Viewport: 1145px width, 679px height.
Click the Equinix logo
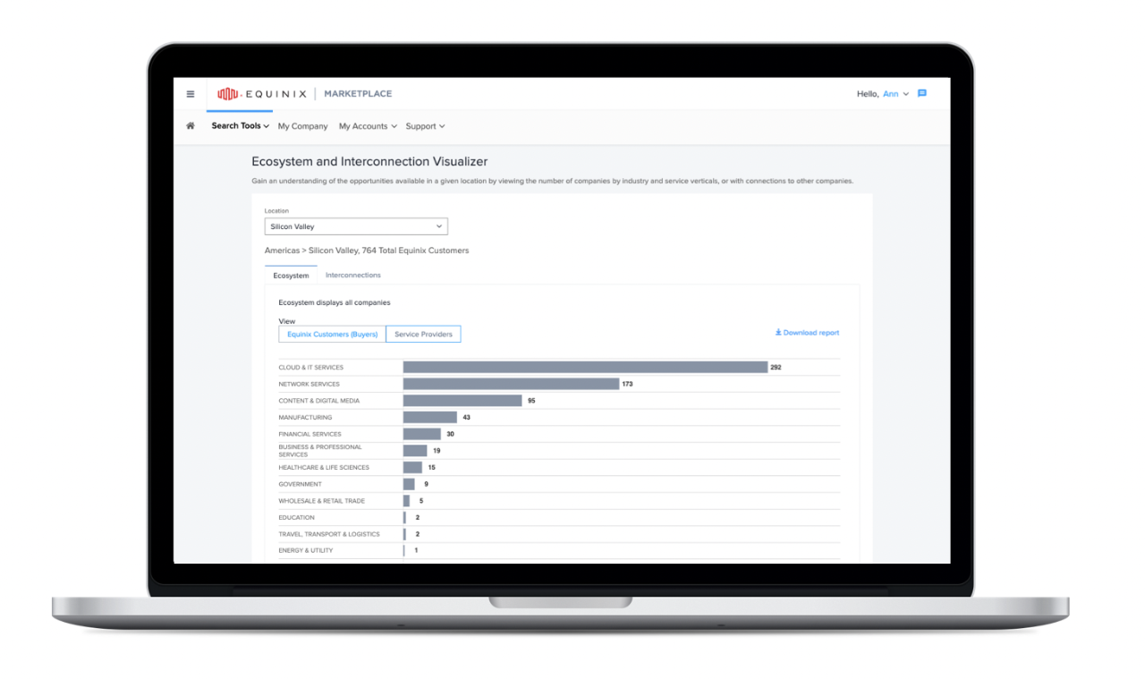click(x=261, y=94)
